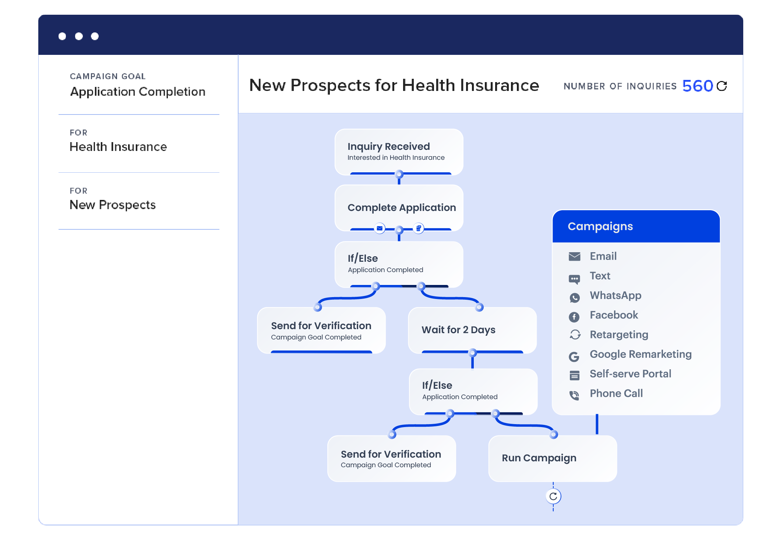Choose Text campaign option

tap(600, 276)
